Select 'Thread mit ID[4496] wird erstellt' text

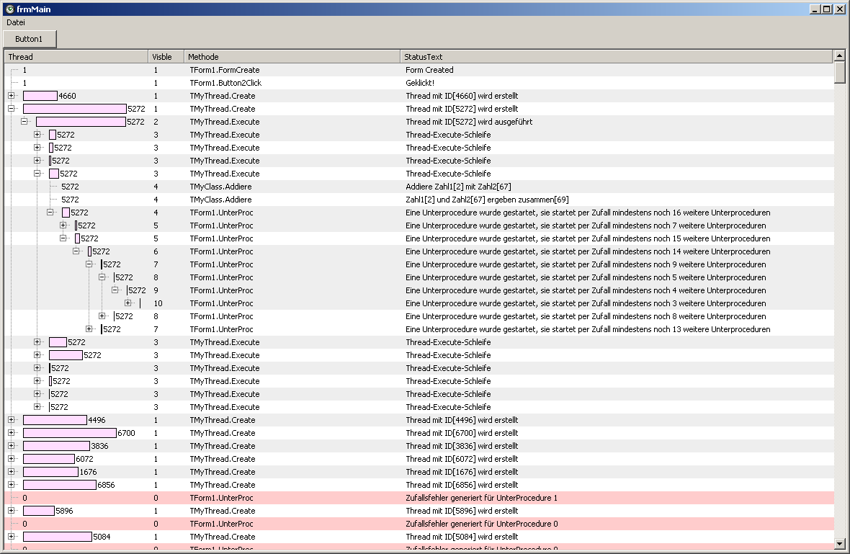pyautogui.click(x=462, y=420)
